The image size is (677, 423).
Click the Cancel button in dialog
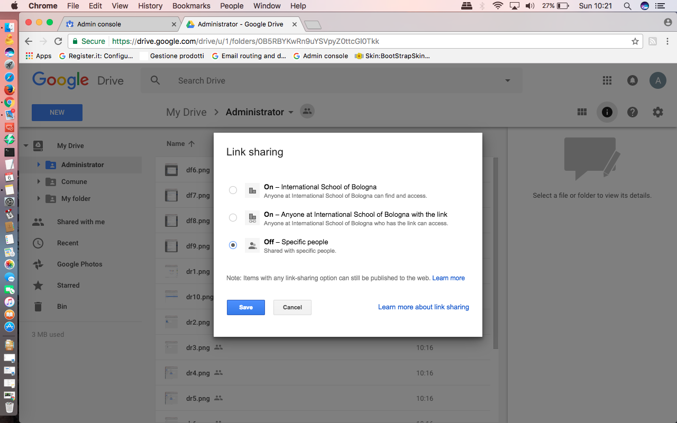coord(292,307)
